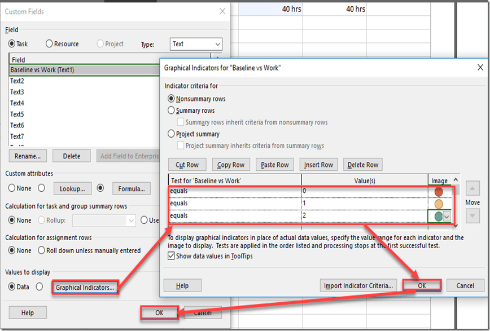Click the green indicator image in third row
This screenshot has width=490, height=331.
(439, 216)
